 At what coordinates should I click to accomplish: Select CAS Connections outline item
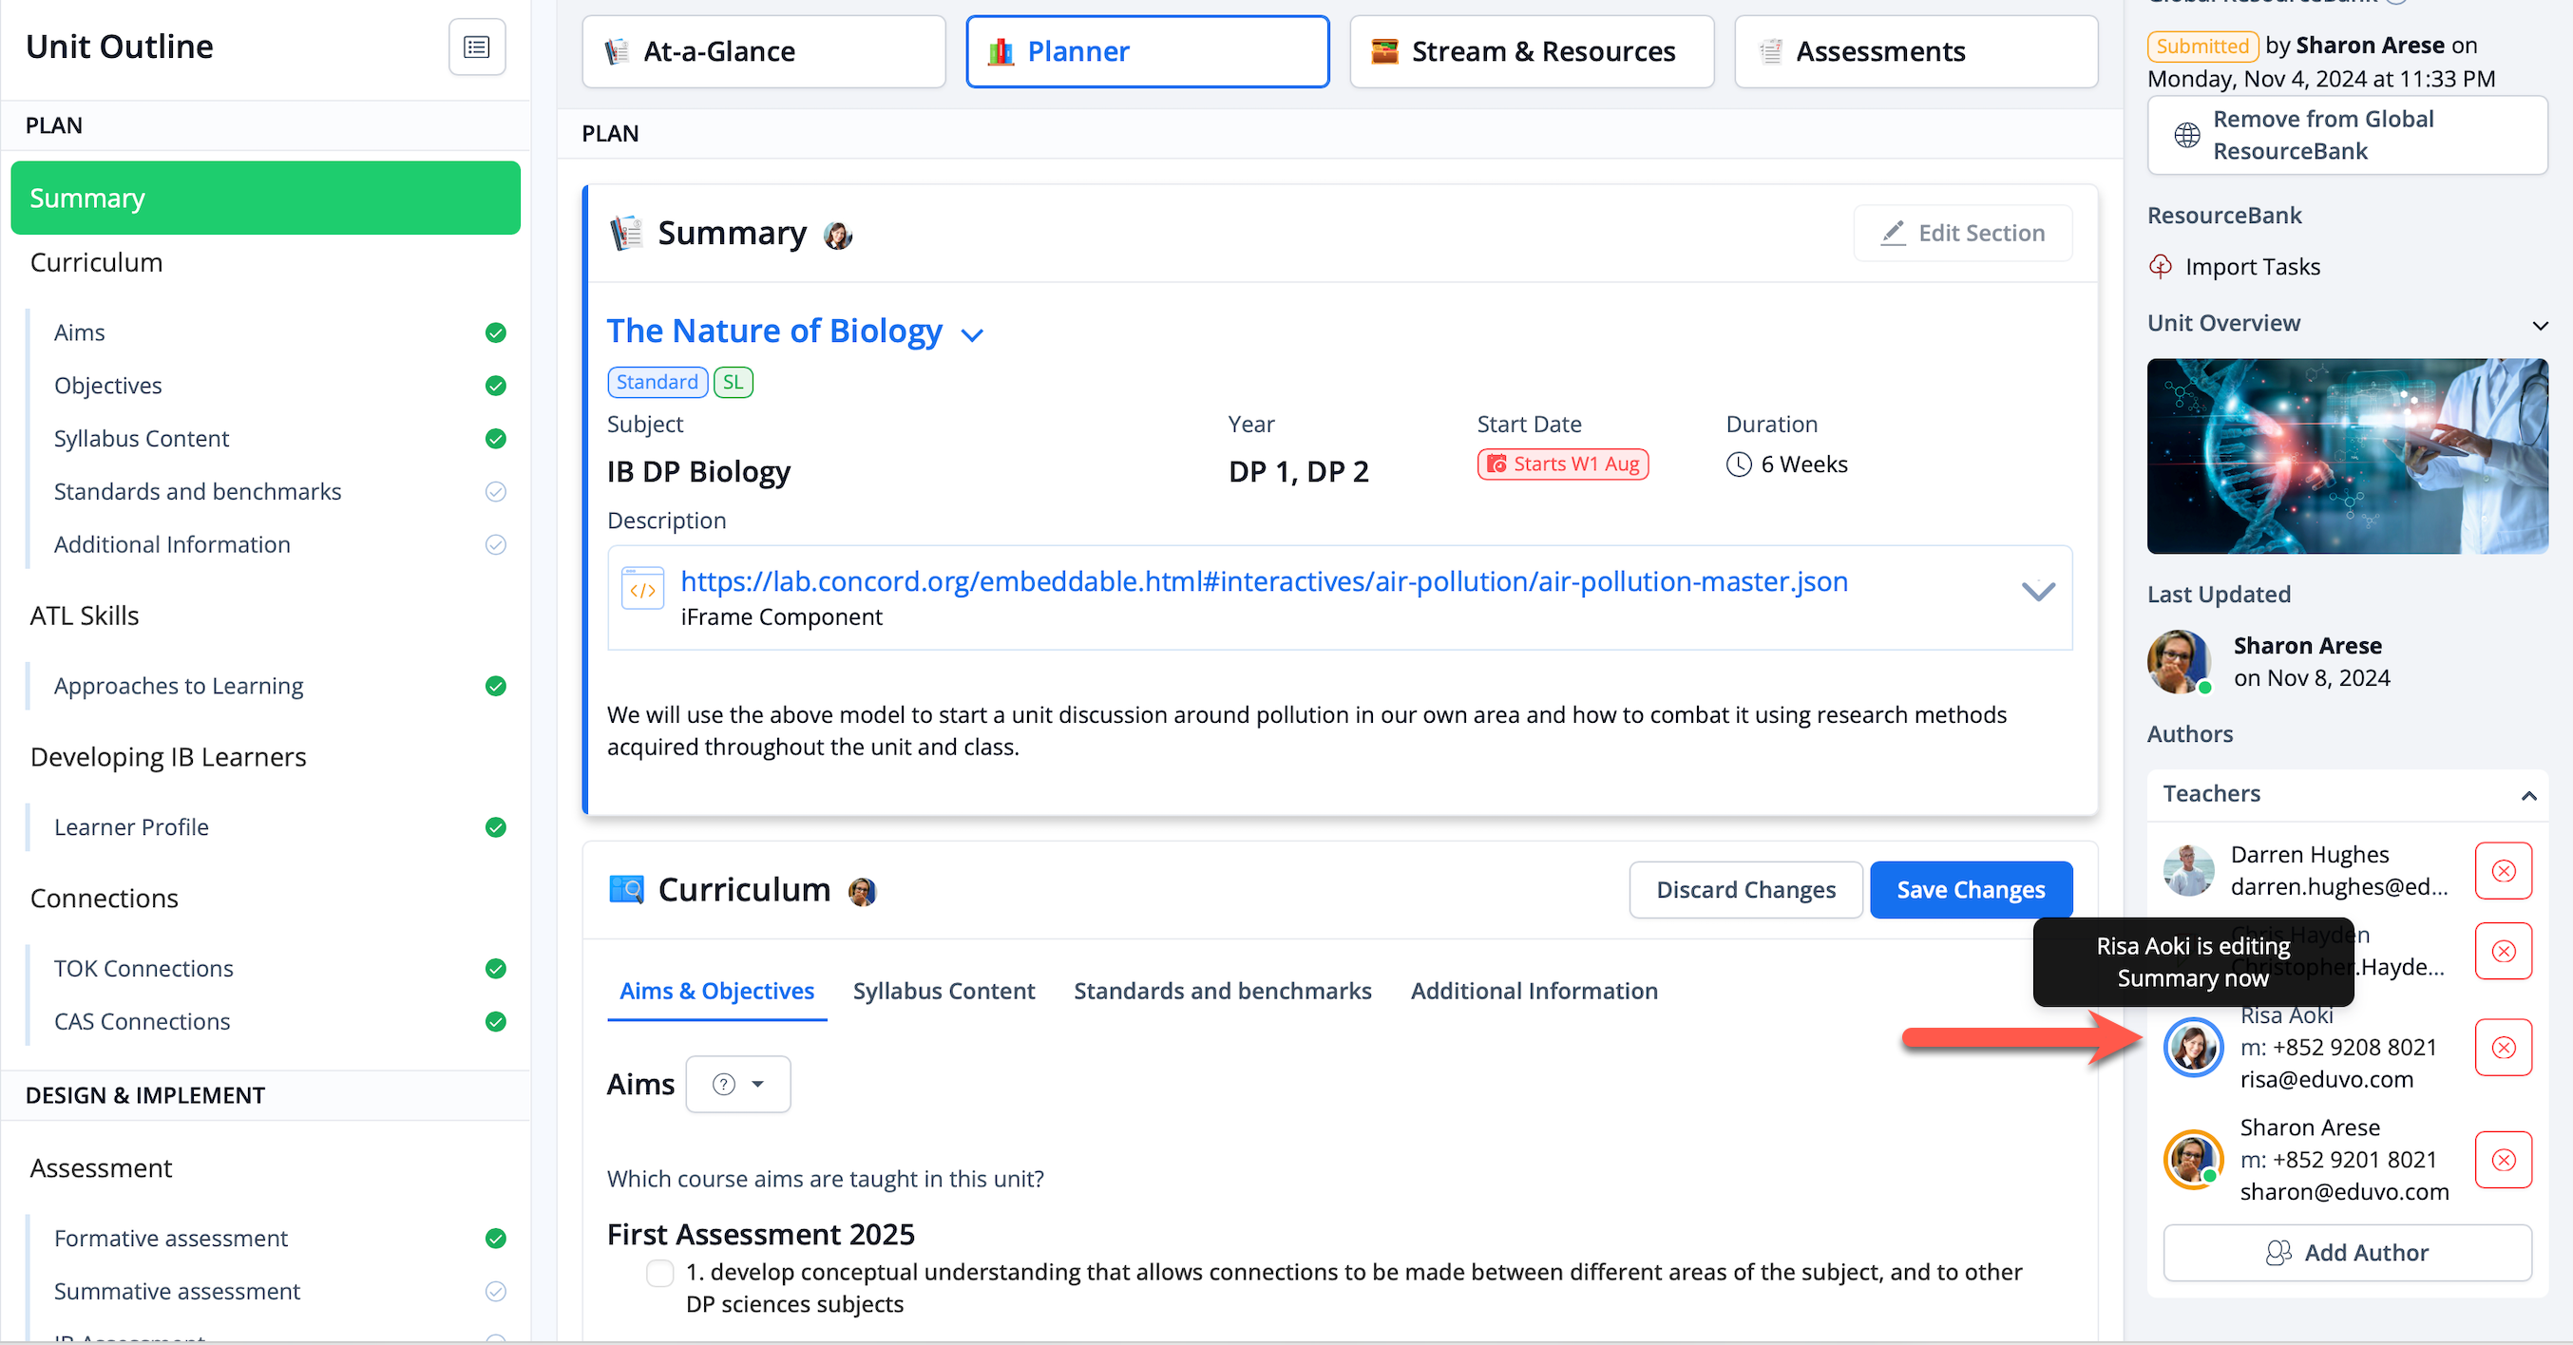[x=142, y=1021]
